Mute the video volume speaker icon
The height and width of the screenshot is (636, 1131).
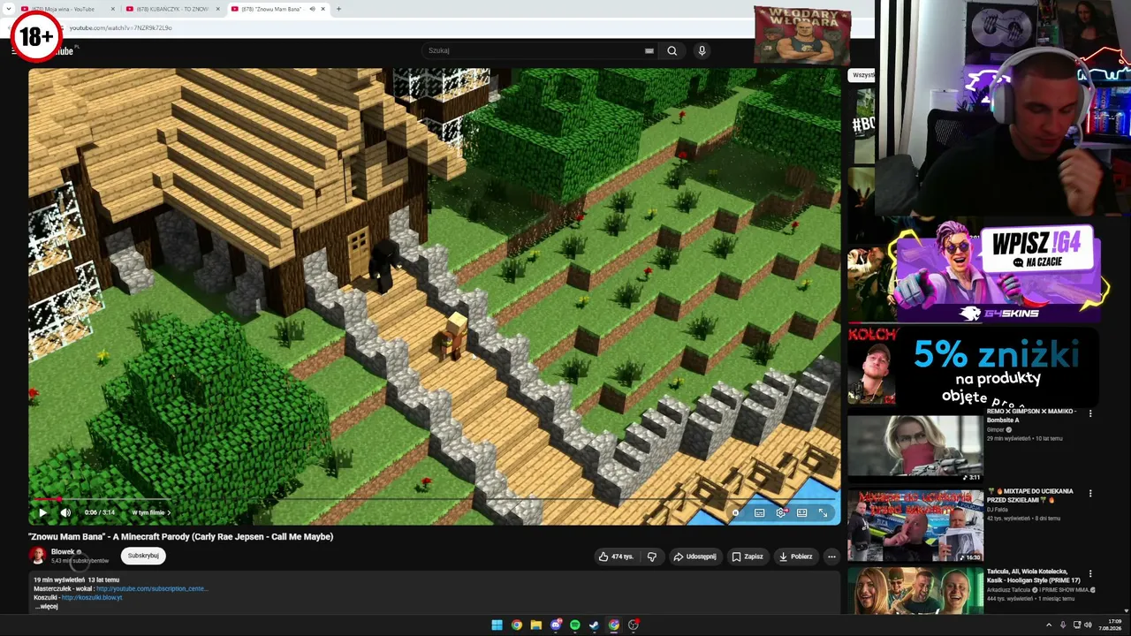(65, 512)
